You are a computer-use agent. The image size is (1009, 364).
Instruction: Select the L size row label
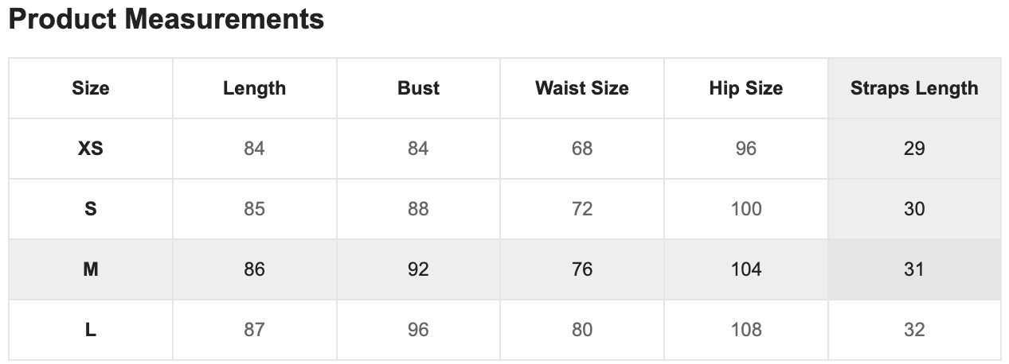click(91, 330)
